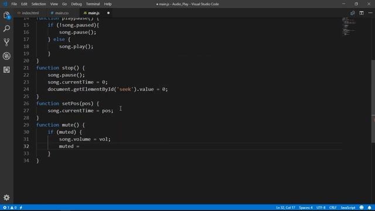The image size is (375, 211).
Task: Open the Source Control view
Action: click(x=6, y=42)
